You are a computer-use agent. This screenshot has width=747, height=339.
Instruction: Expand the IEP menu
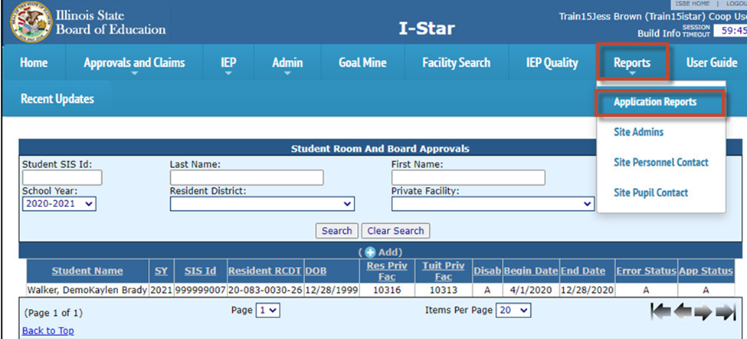pos(228,62)
